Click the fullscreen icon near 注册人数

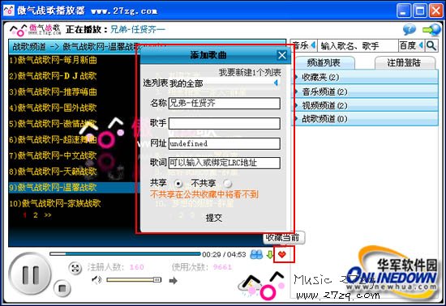click(x=75, y=268)
